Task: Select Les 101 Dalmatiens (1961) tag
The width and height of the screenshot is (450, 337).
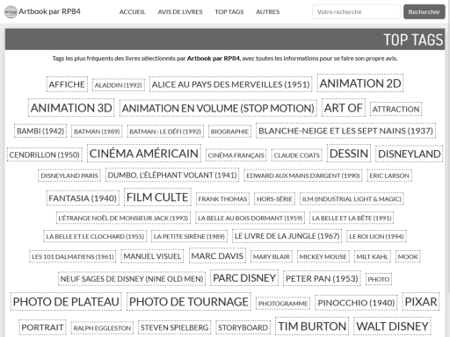Action: (x=73, y=256)
